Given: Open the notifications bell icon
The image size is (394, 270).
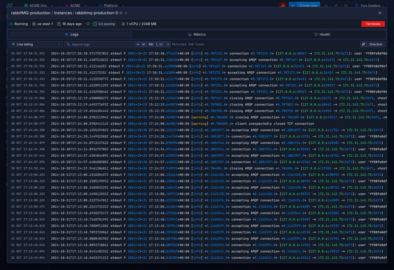Looking at the screenshot, I should pos(326,6).
